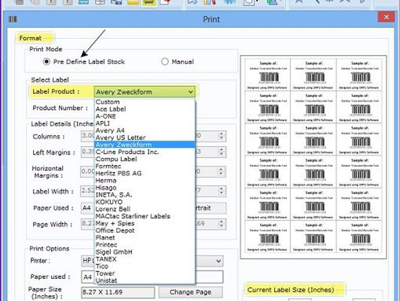The height and width of the screenshot is (301, 400).
Task: Pick Printec label product
Action: click(145, 245)
